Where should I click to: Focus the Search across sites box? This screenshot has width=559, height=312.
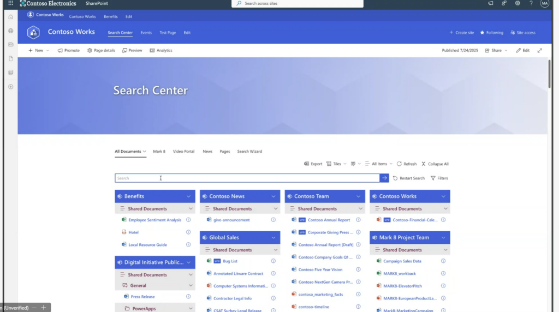coord(298,4)
